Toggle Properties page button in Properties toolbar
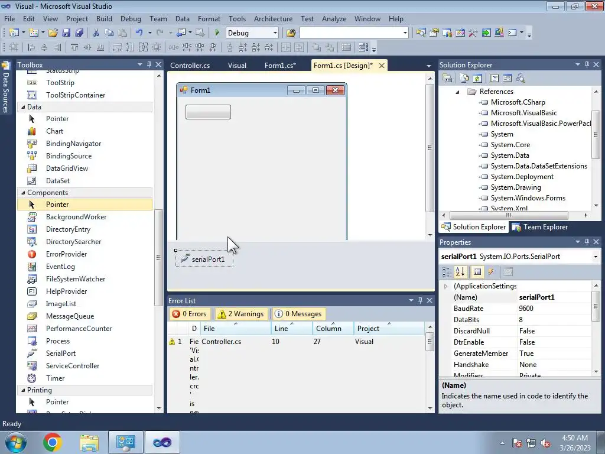This screenshot has width=605, height=454. pos(477,272)
